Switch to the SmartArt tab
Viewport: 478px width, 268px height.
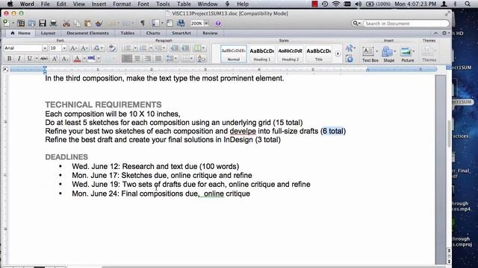[181, 33]
